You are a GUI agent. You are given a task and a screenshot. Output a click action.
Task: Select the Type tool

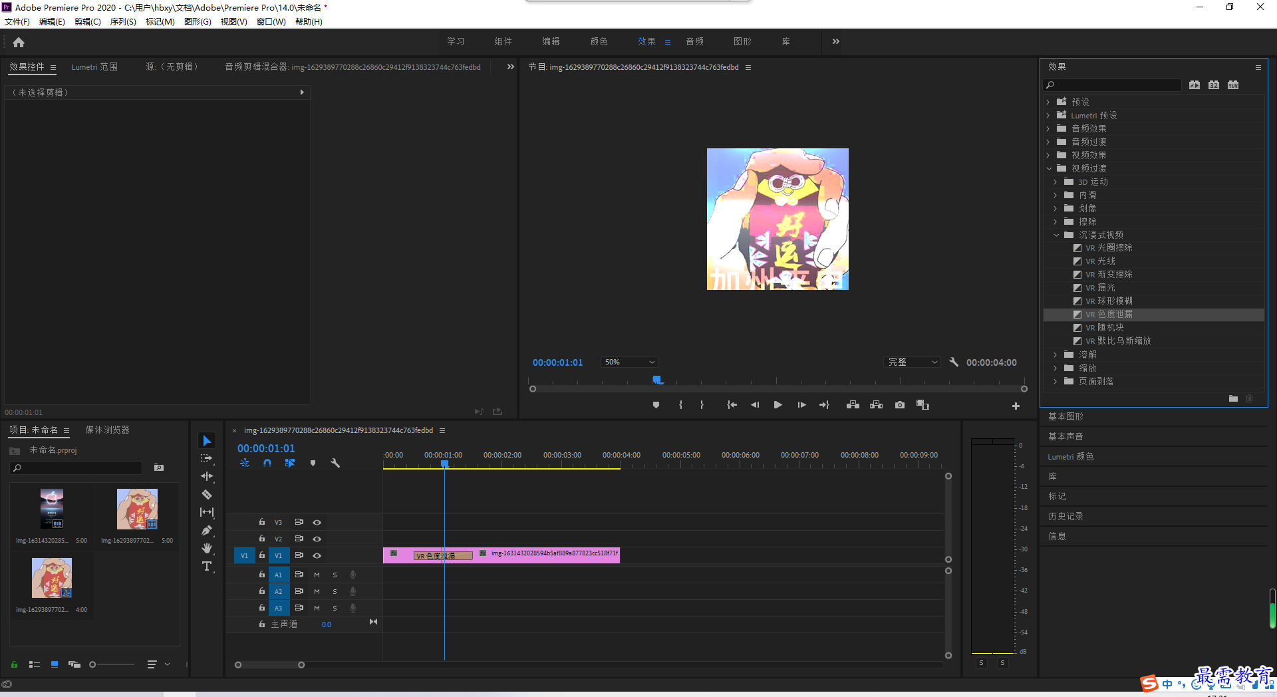[207, 566]
